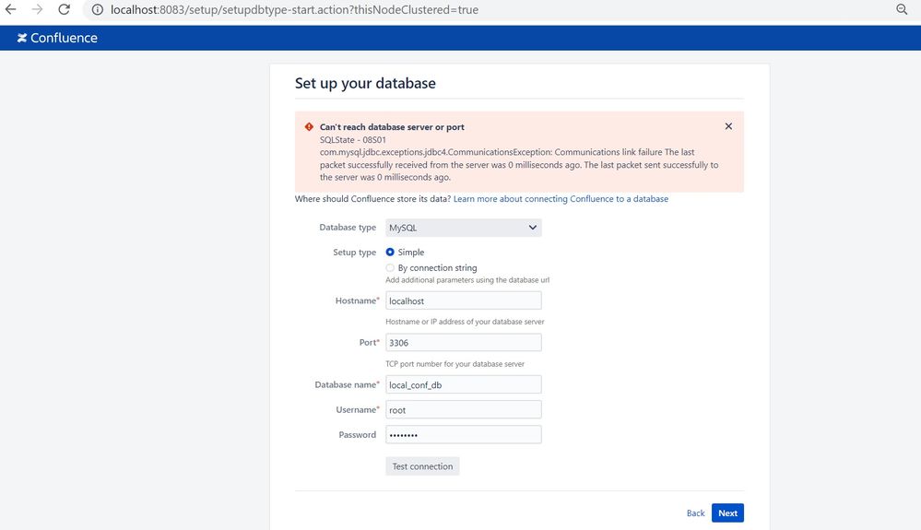The width and height of the screenshot is (921, 530).
Task: Click 'Add additional parameters using the database url' text
Action: pyautogui.click(x=467, y=280)
